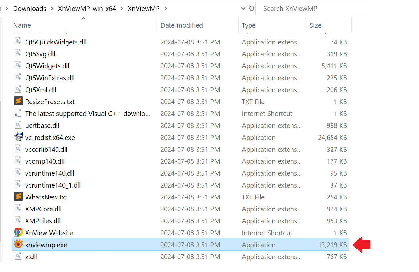Click the xnviewmp.exe application icon

click(18, 245)
